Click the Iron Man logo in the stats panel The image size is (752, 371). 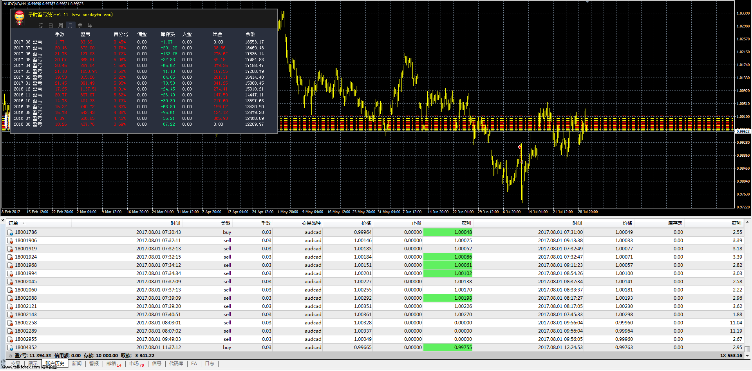click(x=19, y=17)
